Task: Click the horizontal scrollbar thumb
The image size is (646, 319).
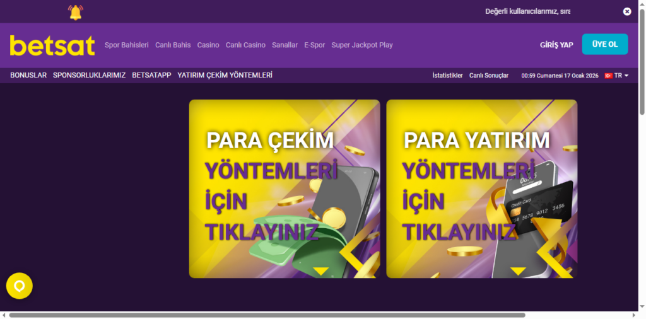Action: 267,315
